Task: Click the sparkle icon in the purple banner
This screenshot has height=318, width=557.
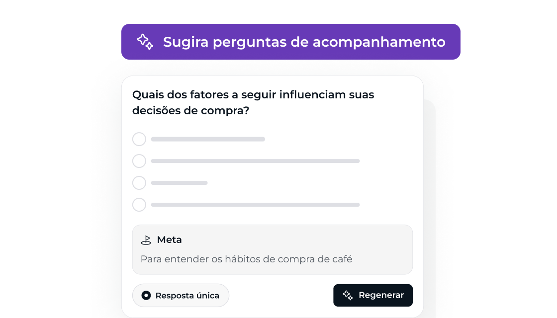Action: 145,42
